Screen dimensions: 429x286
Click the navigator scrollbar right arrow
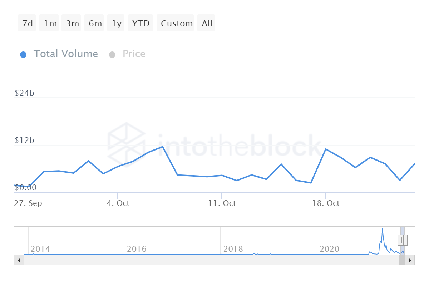click(410, 260)
